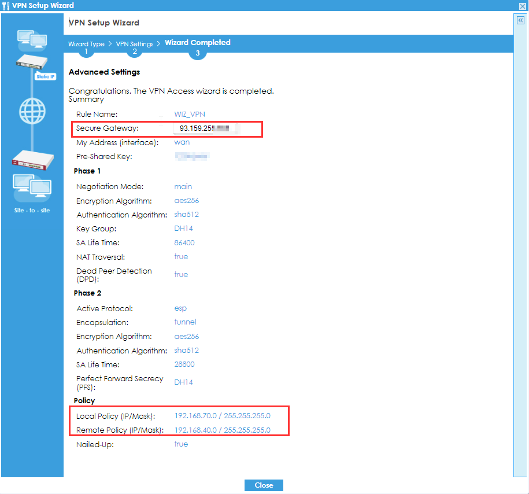Collapse the wizard panel with the double-arrow chevron
The width and height of the screenshot is (529, 494).
pyautogui.click(x=520, y=19)
